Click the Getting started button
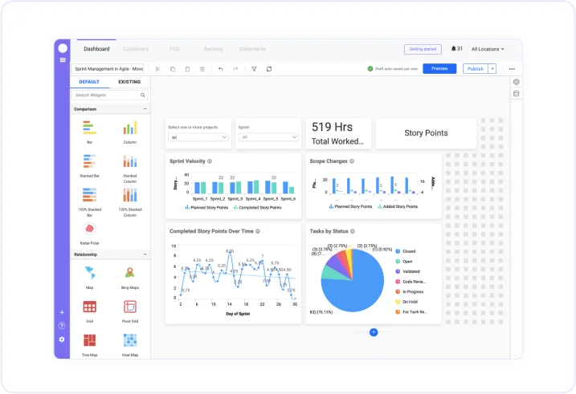 click(x=423, y=49)
